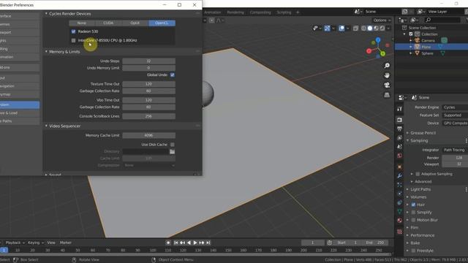
Task: Switch perspective/orthographic grid icon
Action: point(387,95)
